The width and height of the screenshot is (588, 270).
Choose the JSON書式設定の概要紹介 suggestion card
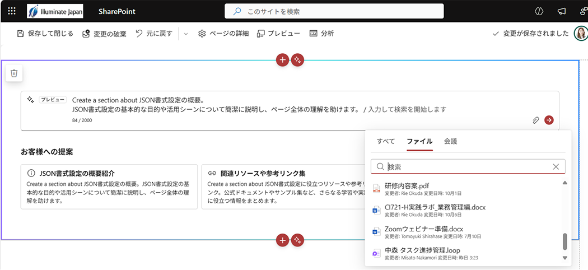(109, 187)
